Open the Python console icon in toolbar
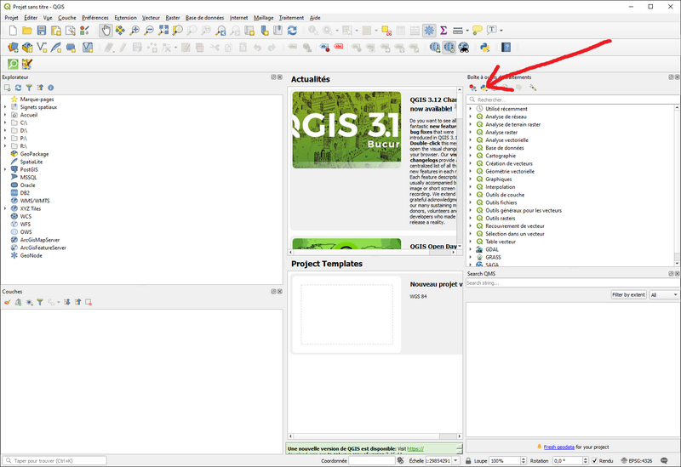 [x=485, y=48]
